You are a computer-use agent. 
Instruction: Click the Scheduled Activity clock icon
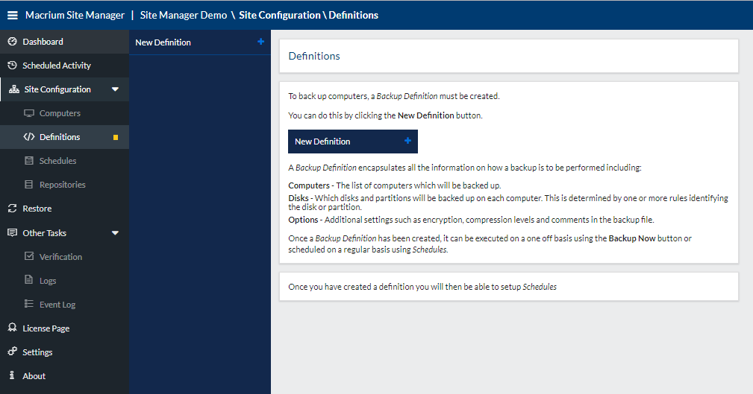click(12, 66)
